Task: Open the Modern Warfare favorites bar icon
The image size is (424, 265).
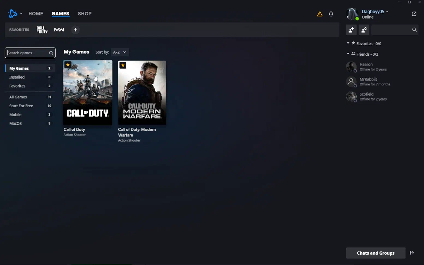Action: pos(59,30)
